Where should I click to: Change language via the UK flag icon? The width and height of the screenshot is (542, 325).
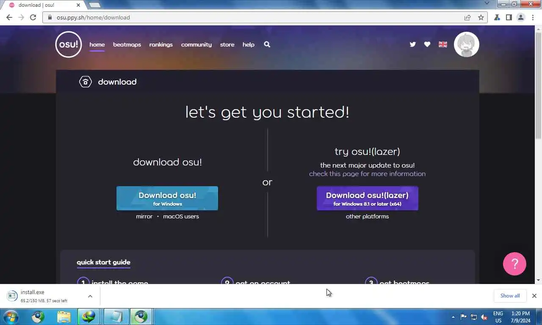[x=443, y=44]
